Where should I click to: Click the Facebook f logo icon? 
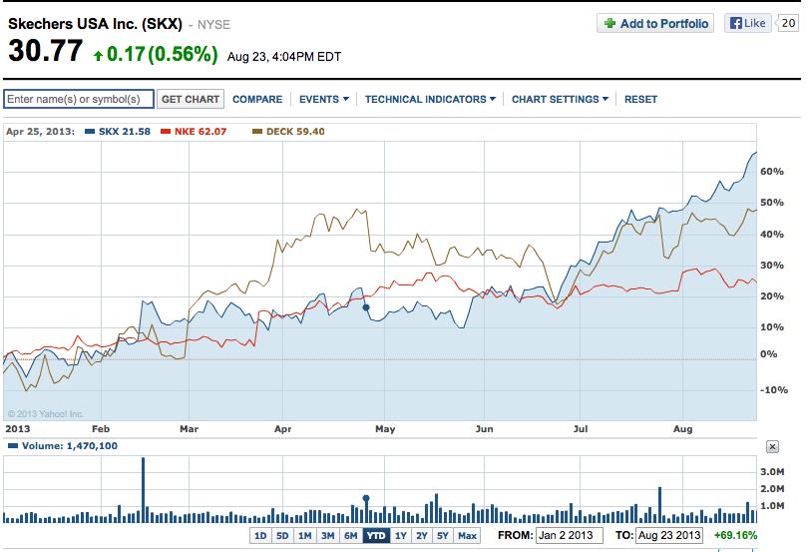[736, 23]
